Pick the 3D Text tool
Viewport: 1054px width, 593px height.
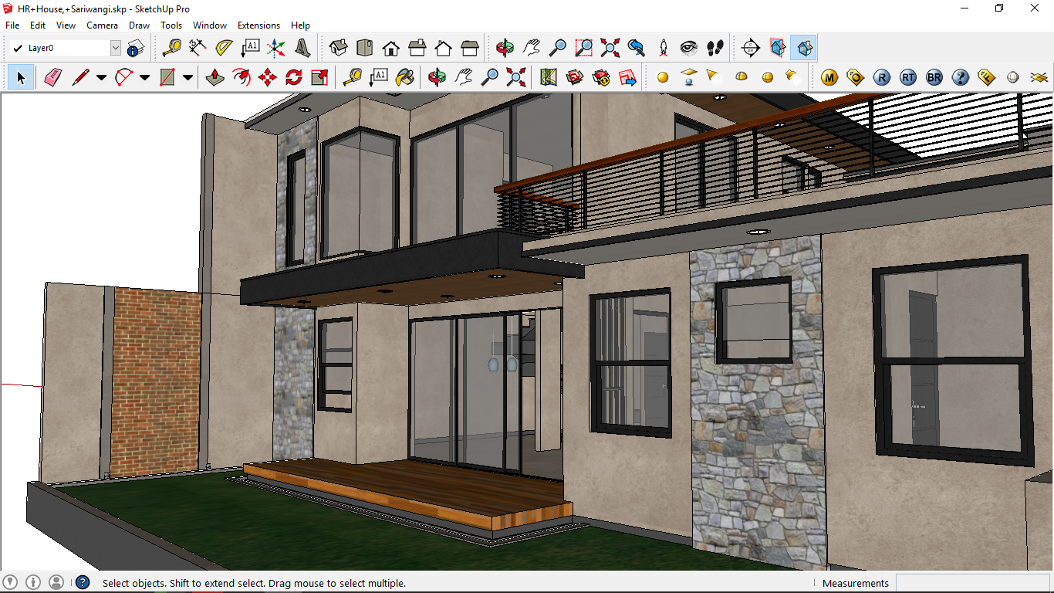302,48
